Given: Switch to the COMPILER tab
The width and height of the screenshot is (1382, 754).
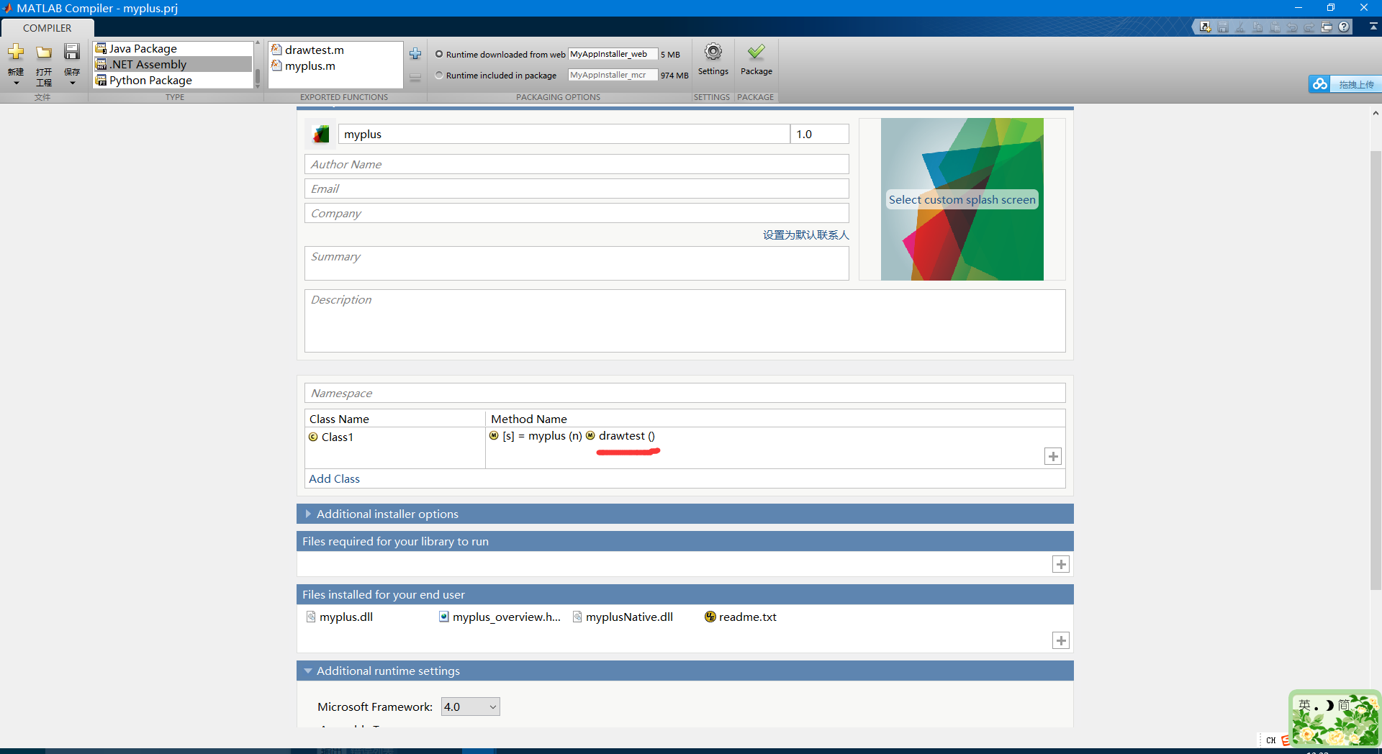Looking at the screenshot, I should coord(48,28).
